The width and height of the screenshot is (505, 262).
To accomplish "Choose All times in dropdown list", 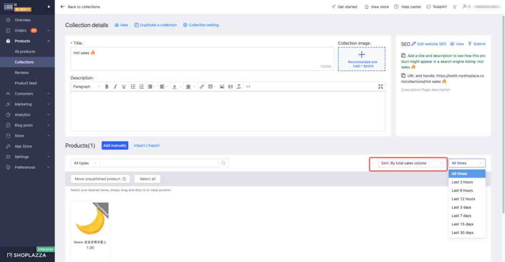I will (x=467, y=174).
